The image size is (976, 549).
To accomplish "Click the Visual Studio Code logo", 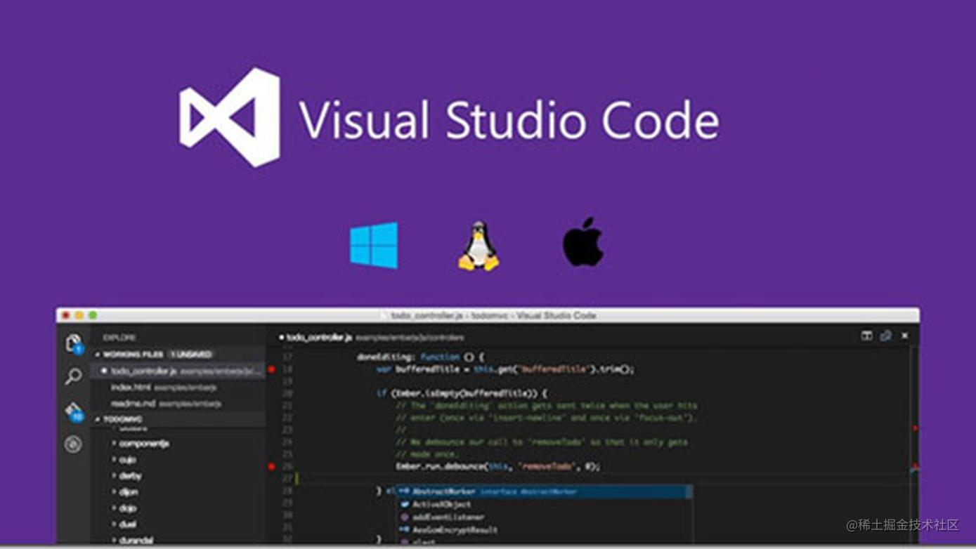I will [x=230, y=117].
